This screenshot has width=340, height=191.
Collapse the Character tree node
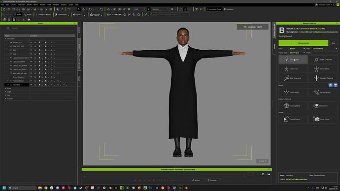[x=5, y=39]
